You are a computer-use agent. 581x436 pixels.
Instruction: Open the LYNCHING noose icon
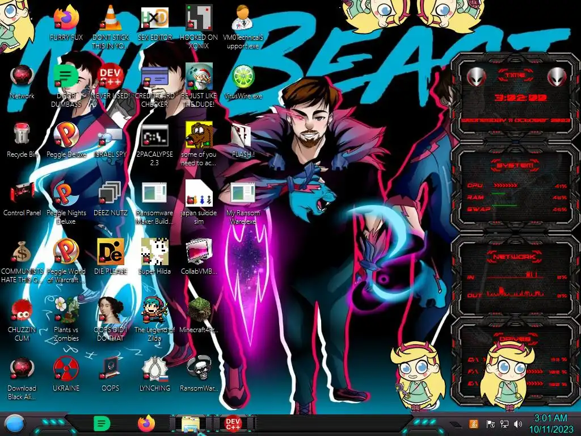(x=154, y=369)
